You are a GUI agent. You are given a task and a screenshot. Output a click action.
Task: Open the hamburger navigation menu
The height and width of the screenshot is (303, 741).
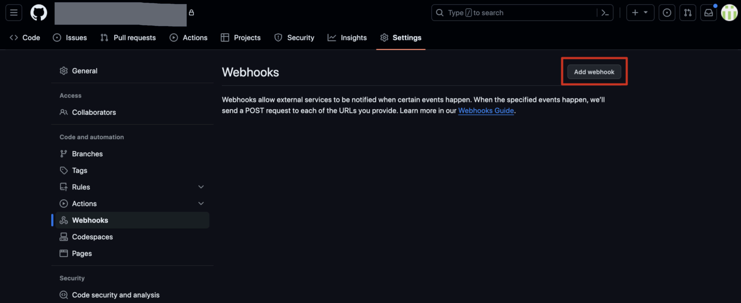tap(14, 13)
